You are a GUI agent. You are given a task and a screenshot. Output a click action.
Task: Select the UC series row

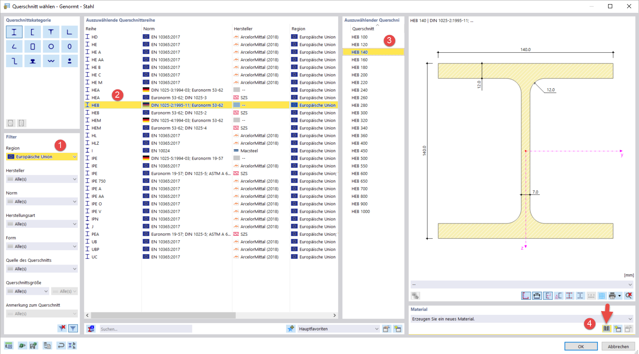211,257
